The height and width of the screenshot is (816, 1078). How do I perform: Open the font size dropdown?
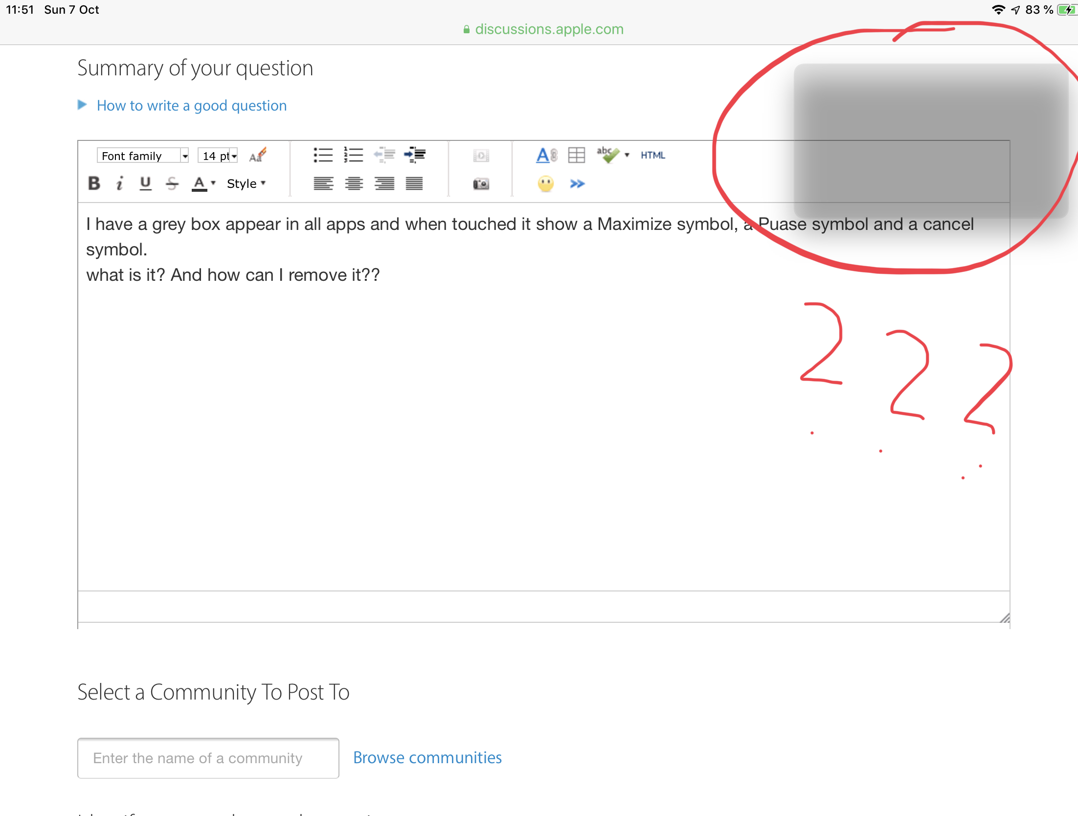[217, 155]
